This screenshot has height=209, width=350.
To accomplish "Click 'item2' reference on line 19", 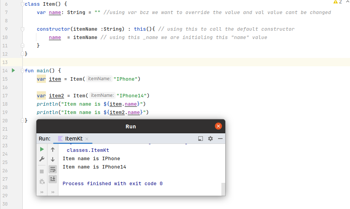I will tap(117, 112).
